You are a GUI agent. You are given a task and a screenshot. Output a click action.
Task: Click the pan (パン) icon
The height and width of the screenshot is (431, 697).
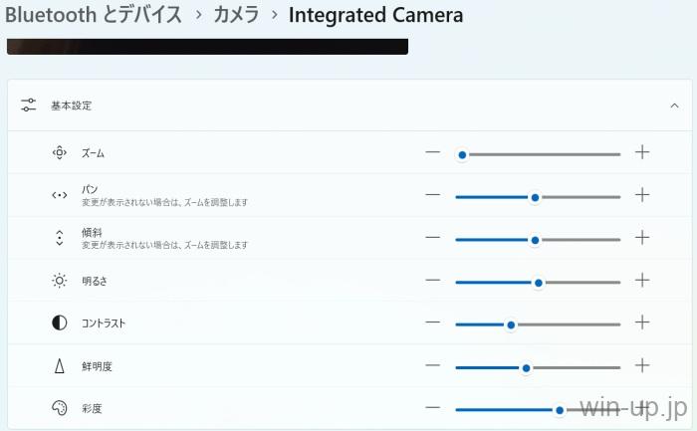[60, 195]
